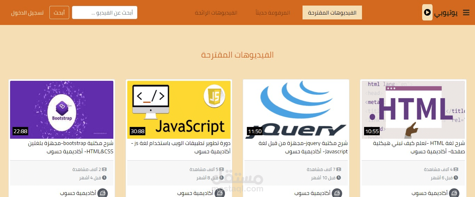Click قبل 4 أشهر upload date

coord(90,178)
